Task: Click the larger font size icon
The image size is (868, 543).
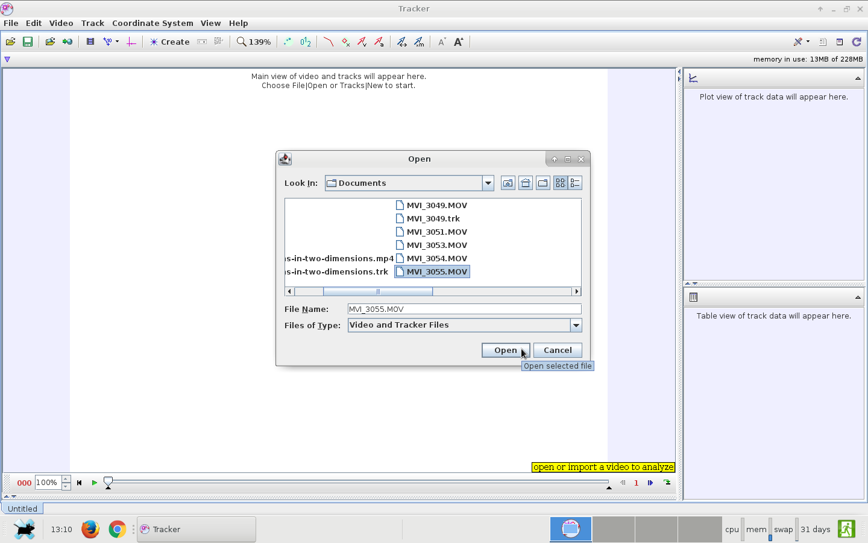Action: [x=459, y=42]
